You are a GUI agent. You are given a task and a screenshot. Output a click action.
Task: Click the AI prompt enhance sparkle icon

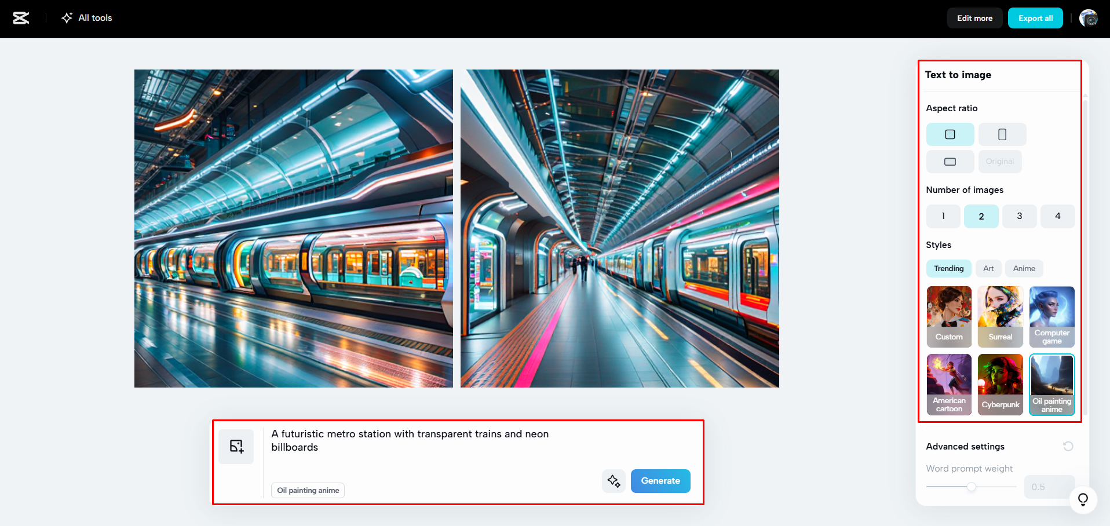click(x=614, y=481)
